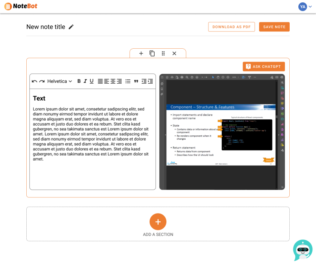The image size is (316, 263).
Task: Undo the last edit in text editor
Action: [x=35, y=81]
